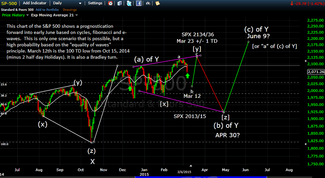
Task: Click the green up arrow near December candles
Action: click(130, 88)
